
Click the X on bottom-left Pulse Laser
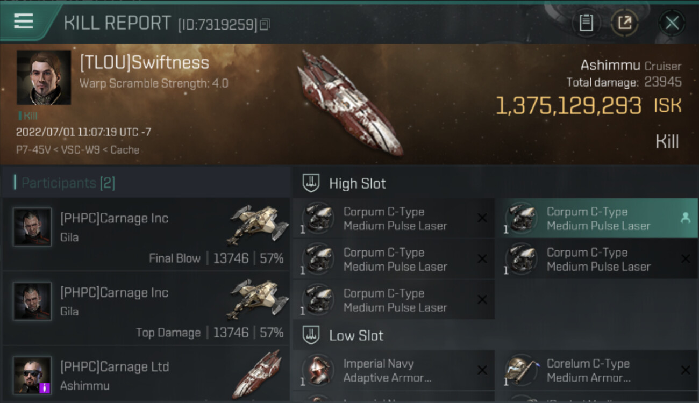[482, 300]
